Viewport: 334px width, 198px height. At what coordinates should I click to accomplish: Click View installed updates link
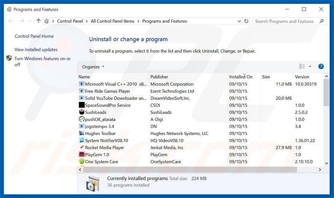36,49
